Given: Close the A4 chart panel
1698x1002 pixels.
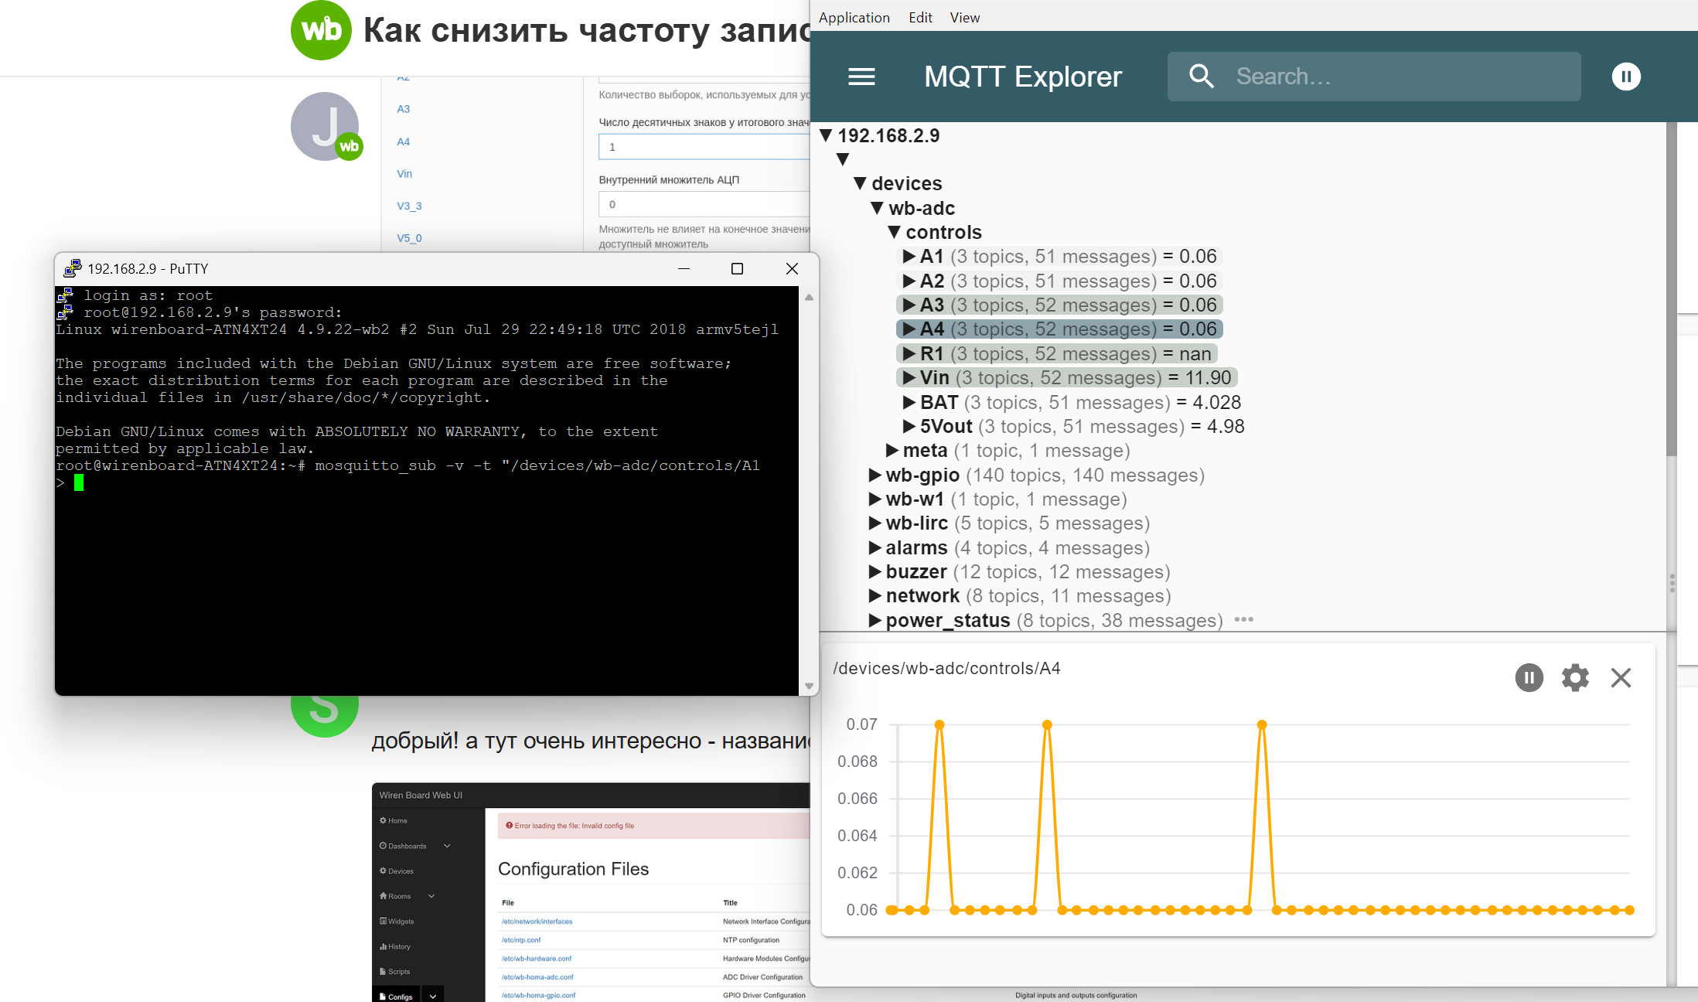Looking at the screenshot, I should click(x=1621, y=678).
